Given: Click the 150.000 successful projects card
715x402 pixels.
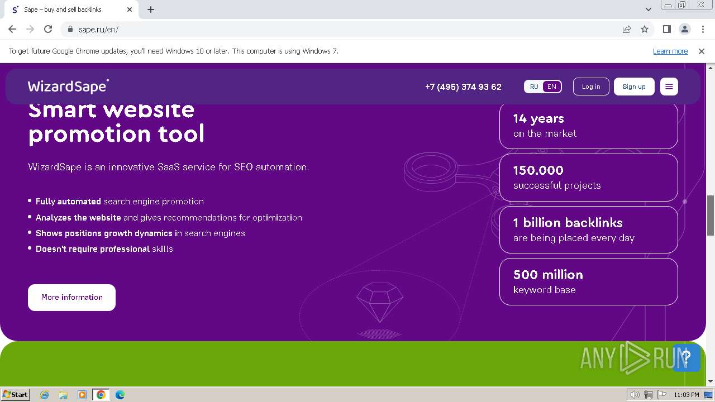Looking at the screenshot, I should (589, 178).
